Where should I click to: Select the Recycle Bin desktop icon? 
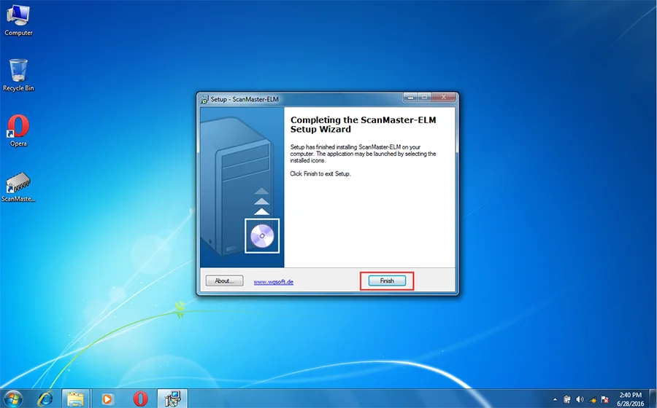point(18,75)
